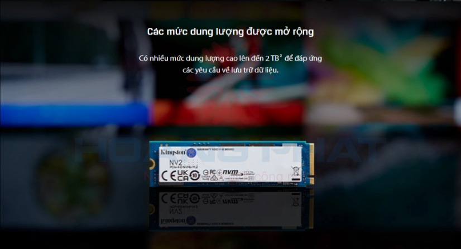Click the heading "Các mức dung lượng được mở rộng"
Screen dimensions: 461x249
tap(230, 32)
